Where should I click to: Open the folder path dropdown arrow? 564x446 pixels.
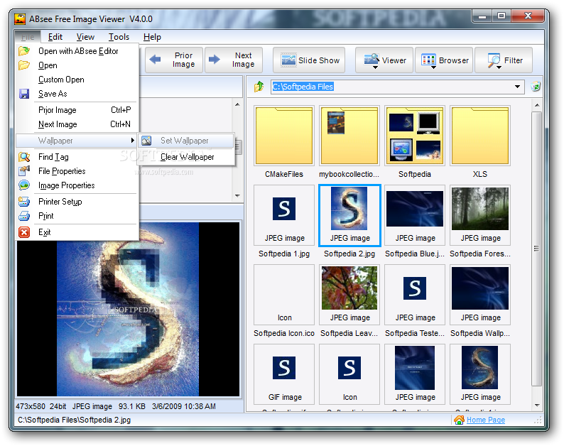[517, 87]
